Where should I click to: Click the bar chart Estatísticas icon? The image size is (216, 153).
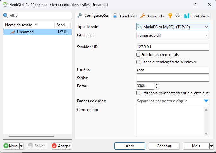(187, 16)
